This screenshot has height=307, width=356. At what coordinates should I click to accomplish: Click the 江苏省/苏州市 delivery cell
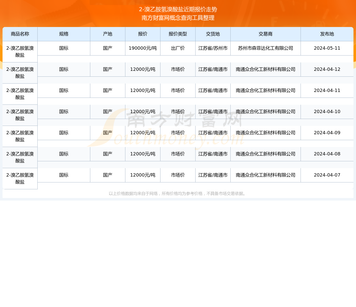pyautogui.click(x=213, y=48)
